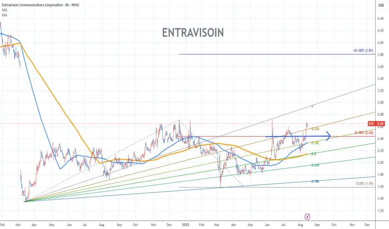The height and width of the screenshot is (229, 389).
Task: Click the 0 label on the top fan line
Action: (312, 107)
